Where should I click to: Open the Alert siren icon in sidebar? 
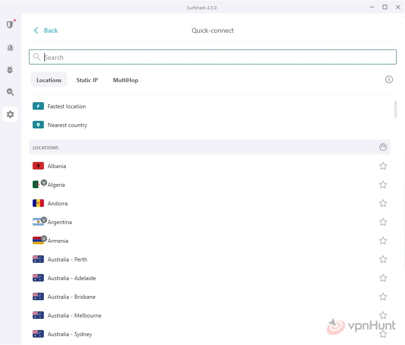tap(10, 48)
